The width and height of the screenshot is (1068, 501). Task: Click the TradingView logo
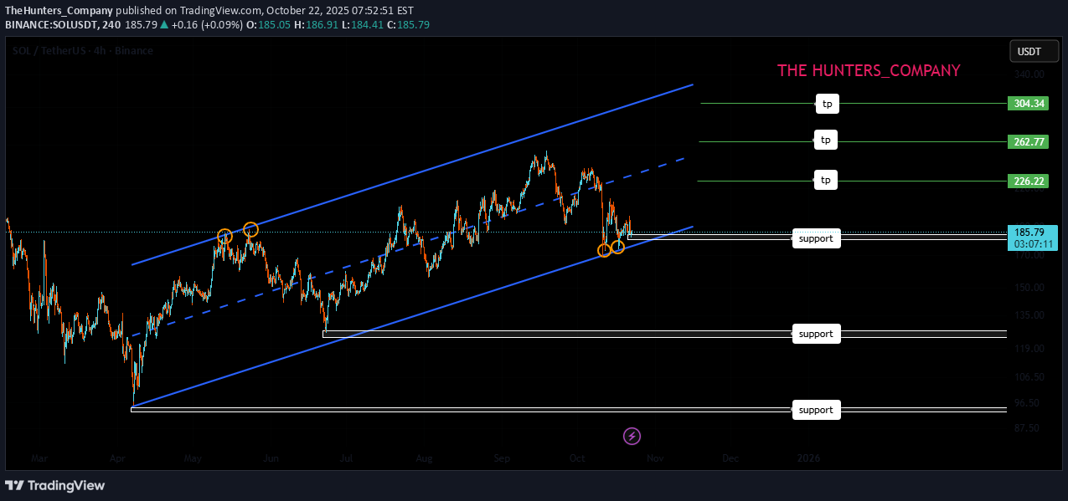pyautogui.click(x=55, y=485)
